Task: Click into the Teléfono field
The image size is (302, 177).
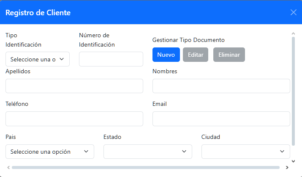Action: coord(74,119)
